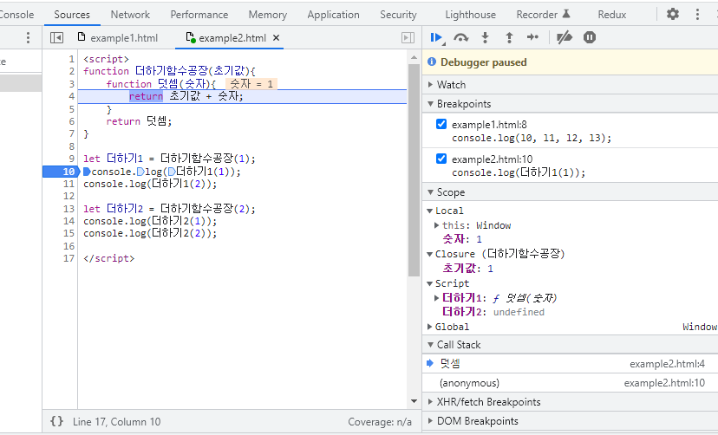This screenshot has height=435, width=718.
Task: Toggle example1.html:8 breakpoint checkbox
Action: (x=441, y=124)
